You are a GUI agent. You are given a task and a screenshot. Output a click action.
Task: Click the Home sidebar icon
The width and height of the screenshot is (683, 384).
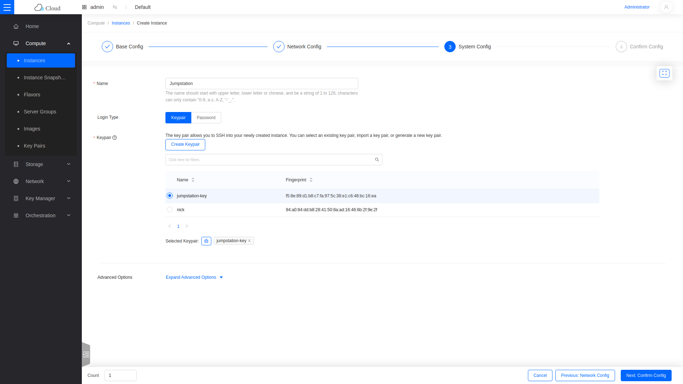tap(16, 26)
